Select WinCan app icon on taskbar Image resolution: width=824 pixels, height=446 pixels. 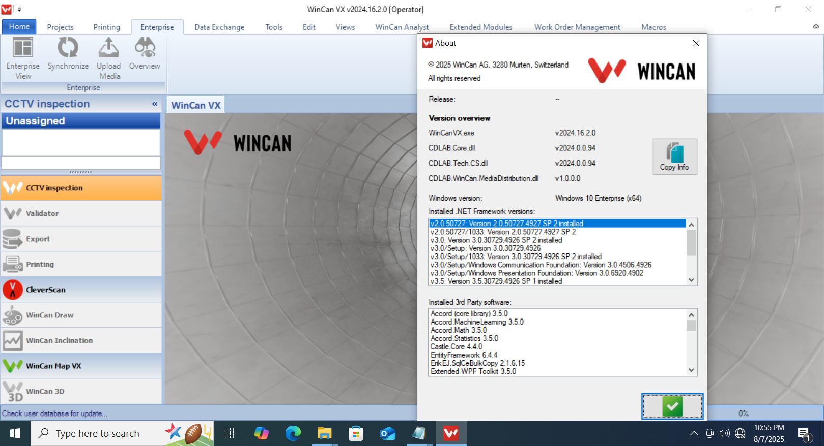pos(450,433)
